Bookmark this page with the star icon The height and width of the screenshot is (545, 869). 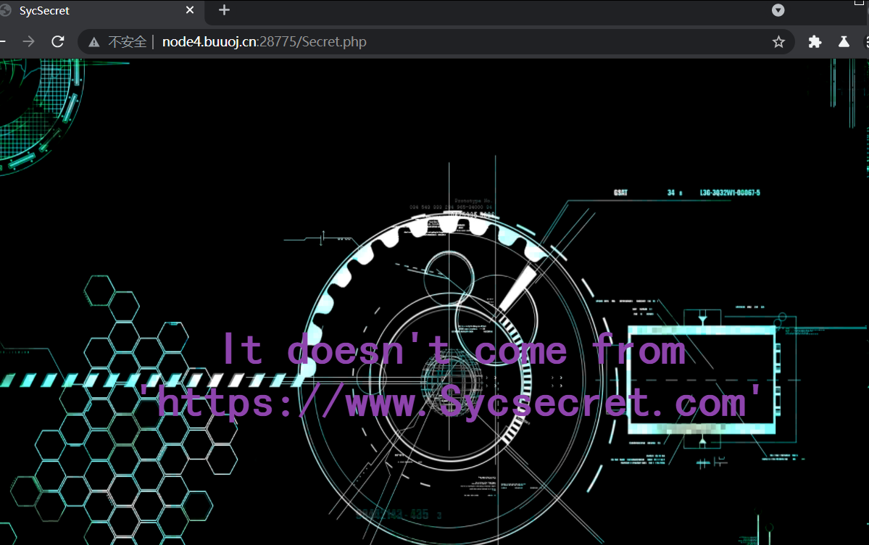tap(778, 41)
